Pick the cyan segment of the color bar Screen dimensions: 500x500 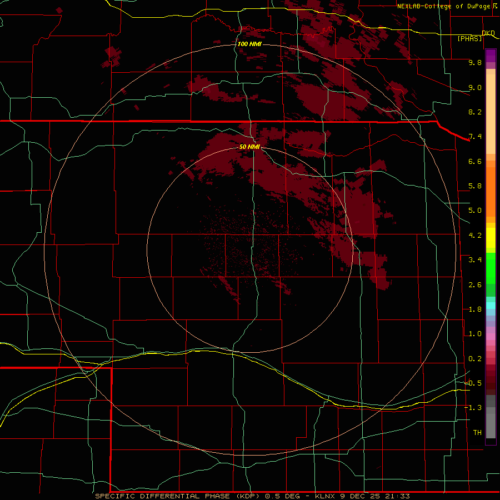click(x=491, y=306)
